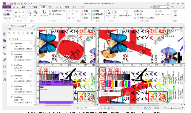Screen dimensions: 191x113
Task: Check the box for comment スタンプ 02
Action: point(31,54)
